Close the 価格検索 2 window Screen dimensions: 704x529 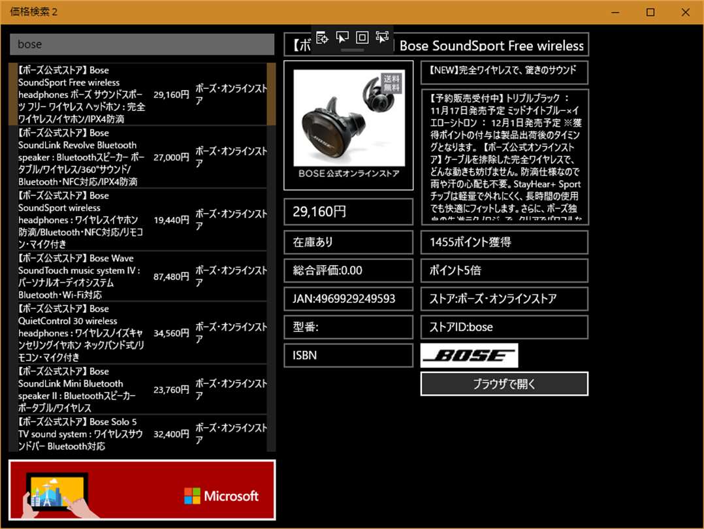point(685,12)
